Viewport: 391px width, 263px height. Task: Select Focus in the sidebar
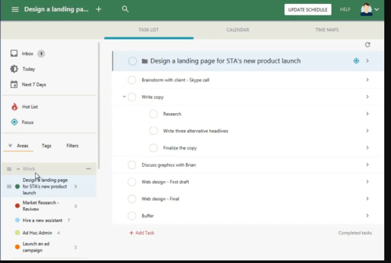(27, 122)
